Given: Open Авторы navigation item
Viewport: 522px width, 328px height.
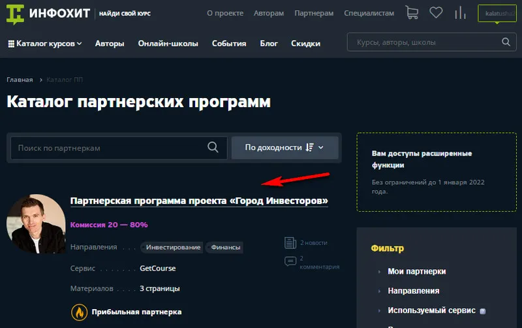Looking at the screenshot, I should coord(110,44).
